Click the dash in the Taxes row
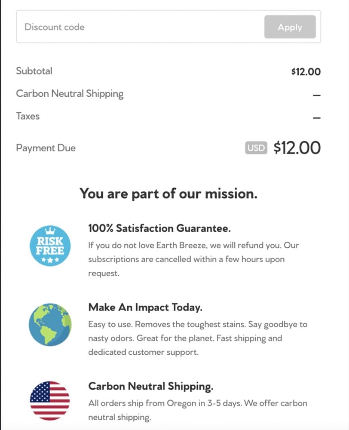The width and height of the screenshot is (349, 430). [x=317, y=117]
